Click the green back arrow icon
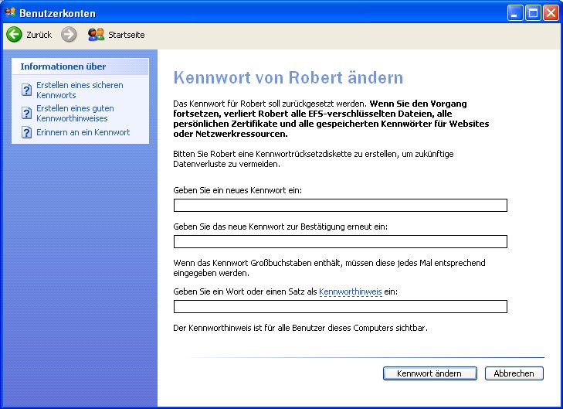 pyautogui.click(x=14, y=35)
